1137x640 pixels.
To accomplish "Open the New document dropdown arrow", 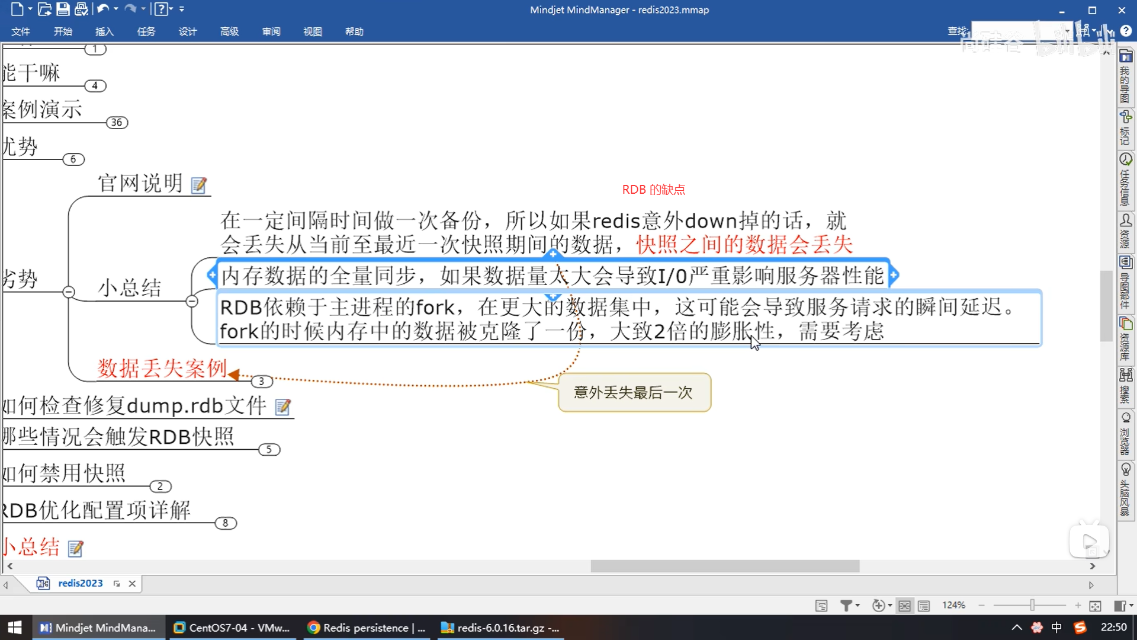I will coord(30,9).
